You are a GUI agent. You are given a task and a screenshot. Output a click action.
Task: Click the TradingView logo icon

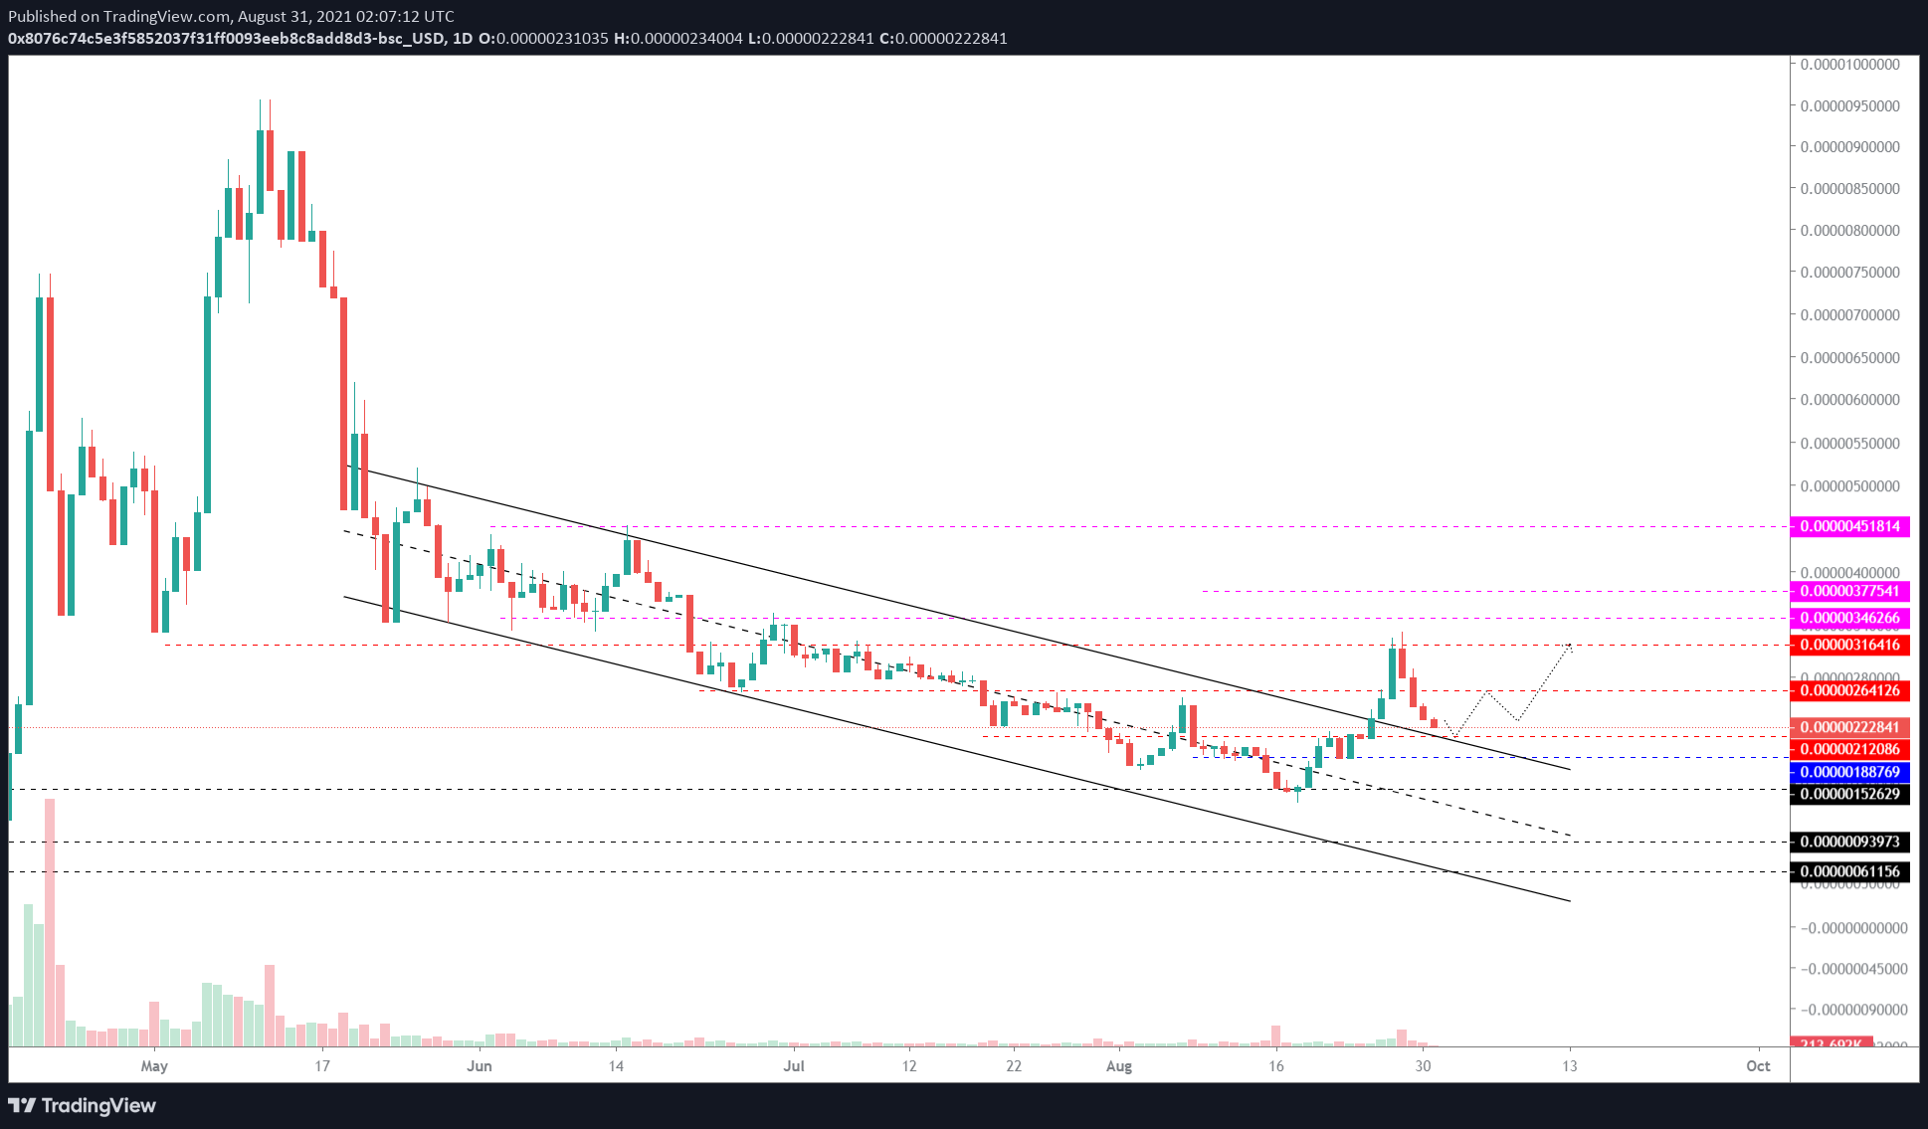point(22,1105)
